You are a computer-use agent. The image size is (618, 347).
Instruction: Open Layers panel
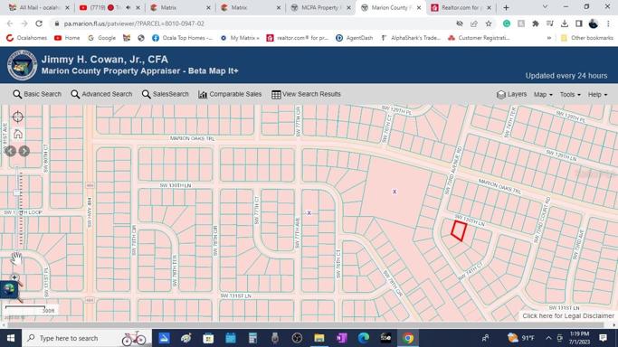(511, 94)
